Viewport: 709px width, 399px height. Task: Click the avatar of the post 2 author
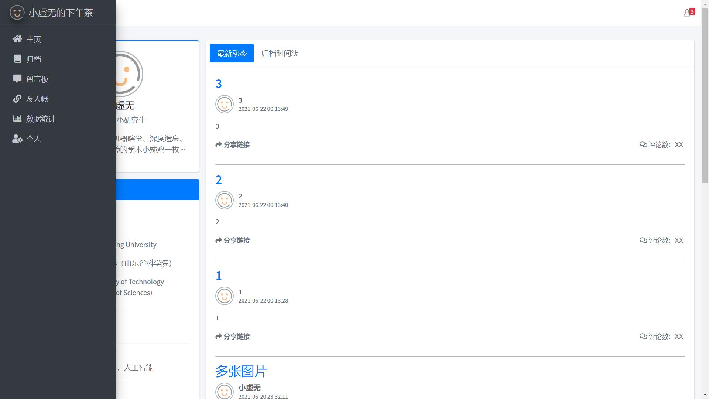(x=224, y=200)
